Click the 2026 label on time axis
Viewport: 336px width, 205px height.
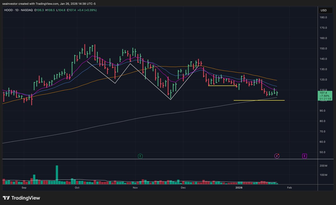(239, 188)
